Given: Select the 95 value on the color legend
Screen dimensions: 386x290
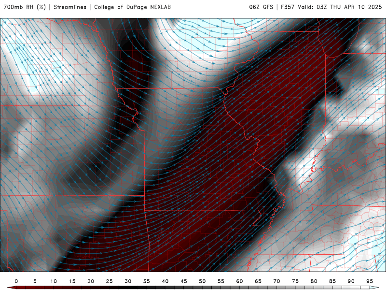Looking at the screenshot, I should [370, 281].
